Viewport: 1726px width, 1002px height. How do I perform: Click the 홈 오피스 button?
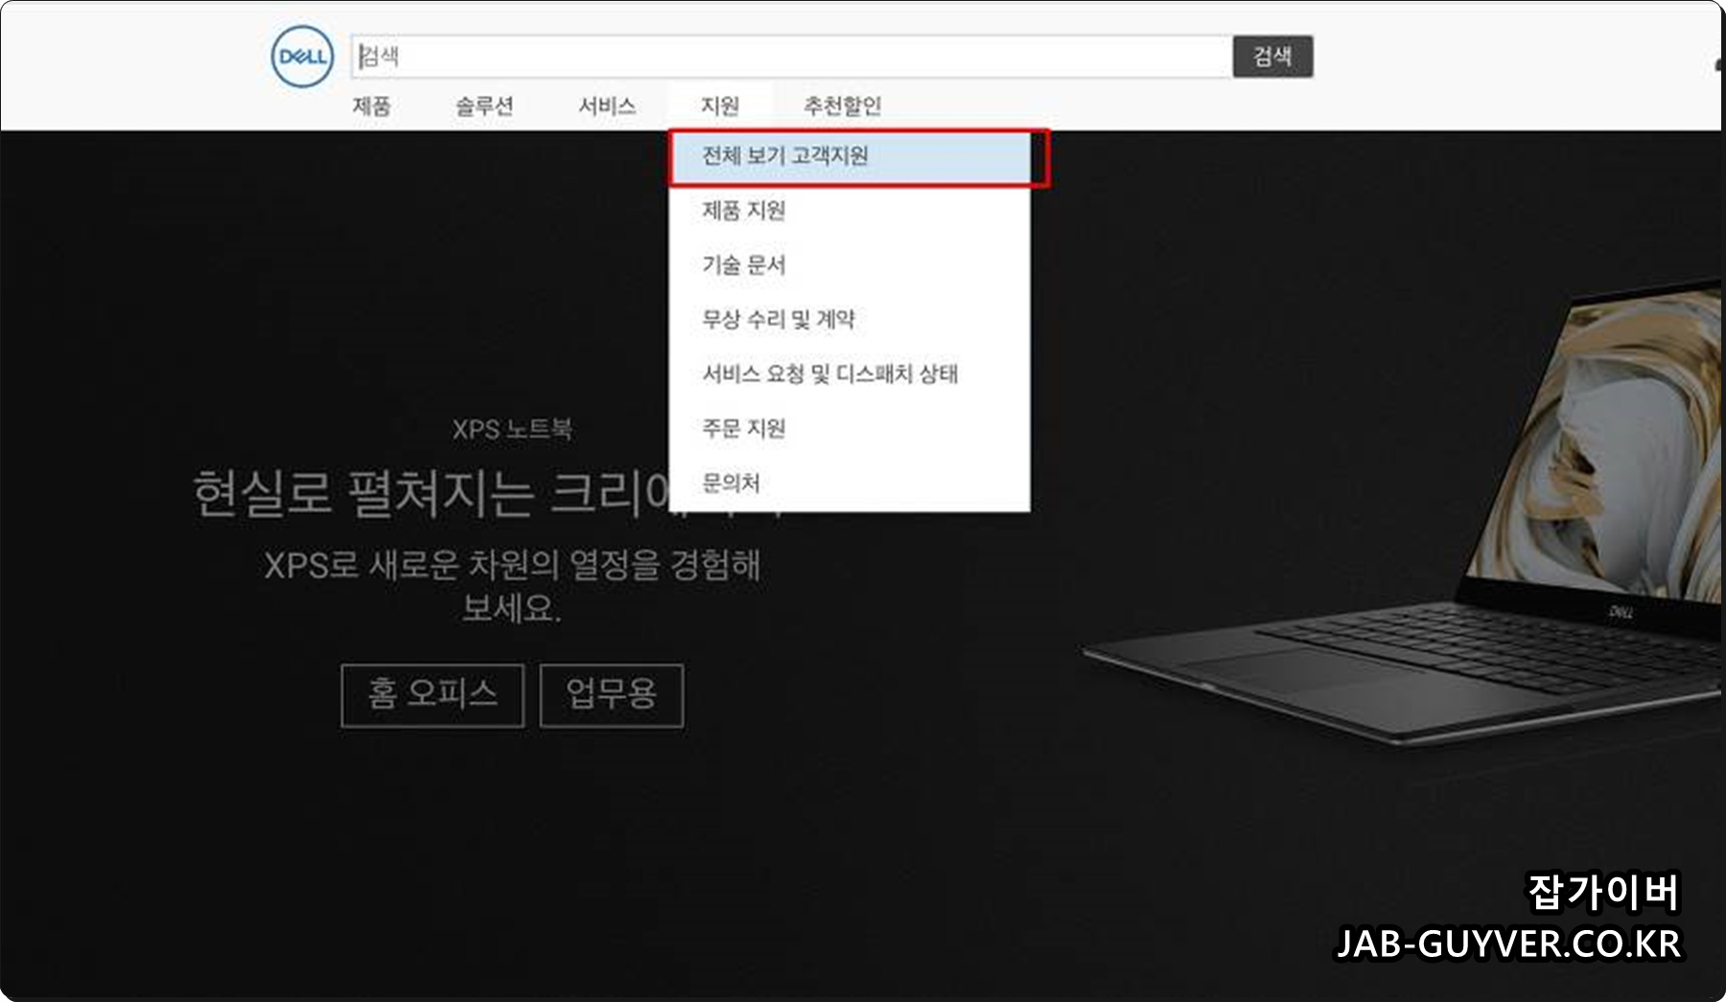(432, 695)
